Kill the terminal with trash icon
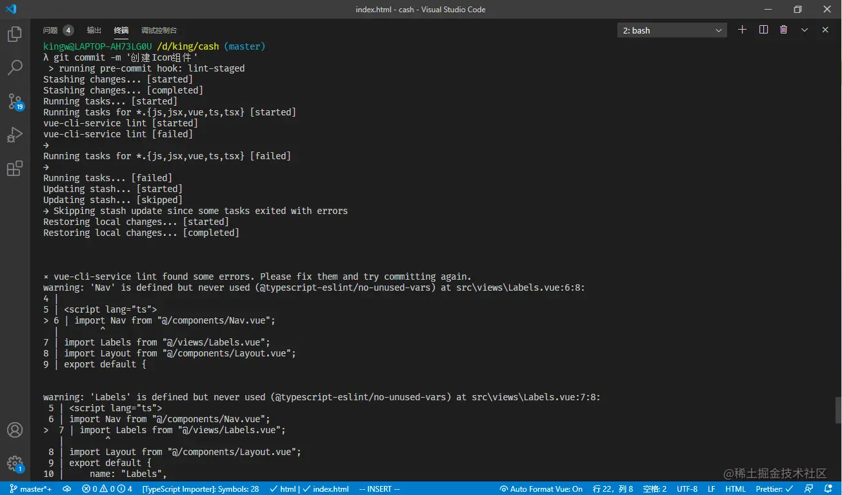This screenshot has height=495, width=842. tap(783, 30)
